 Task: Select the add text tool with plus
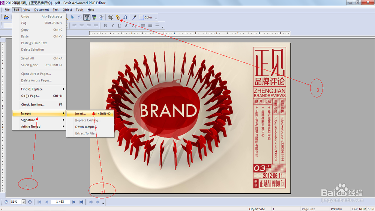pyautogui.click(x=94, y=18)
